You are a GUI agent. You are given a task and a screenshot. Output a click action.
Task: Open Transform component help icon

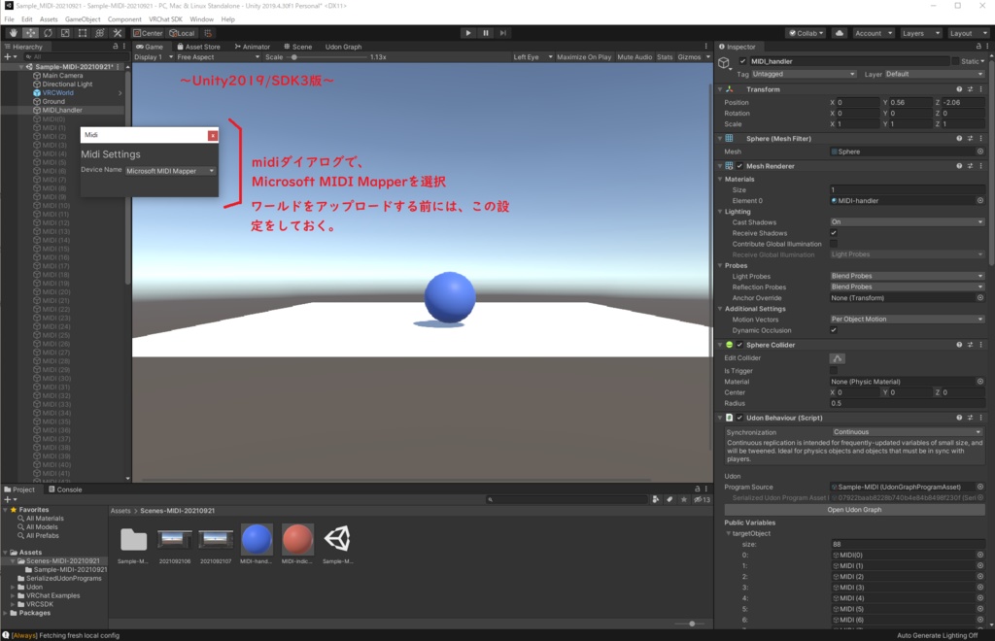(x=959, y=89)
